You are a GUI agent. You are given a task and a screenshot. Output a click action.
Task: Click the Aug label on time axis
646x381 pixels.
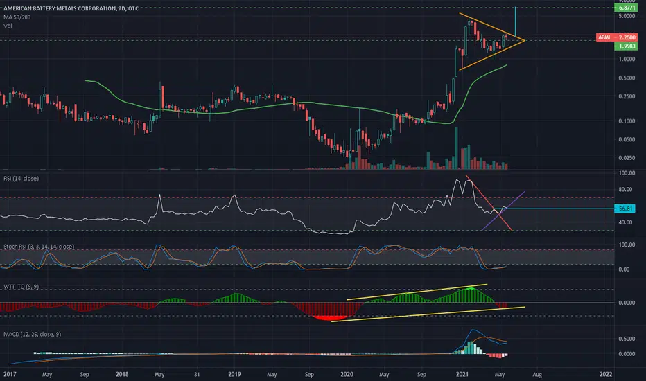(536, 374)
